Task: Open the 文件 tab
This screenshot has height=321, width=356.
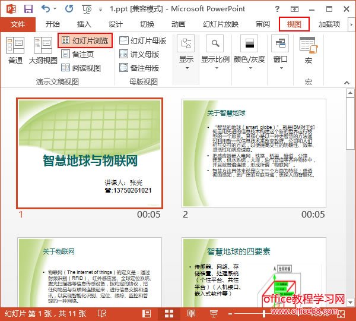Action: tap(18, 24)
